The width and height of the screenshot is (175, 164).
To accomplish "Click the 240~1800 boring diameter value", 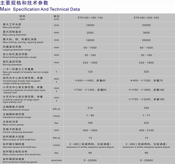I will coord(146,63).
